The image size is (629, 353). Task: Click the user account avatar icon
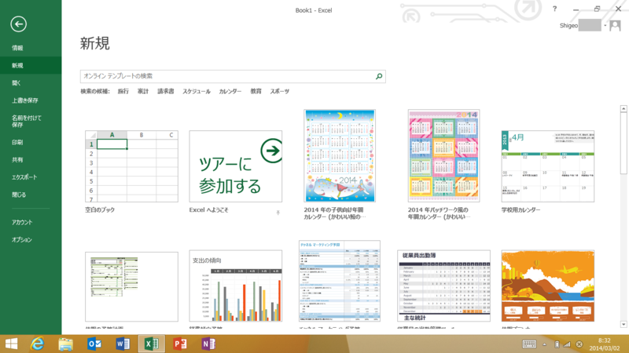[x=615, y=26]
